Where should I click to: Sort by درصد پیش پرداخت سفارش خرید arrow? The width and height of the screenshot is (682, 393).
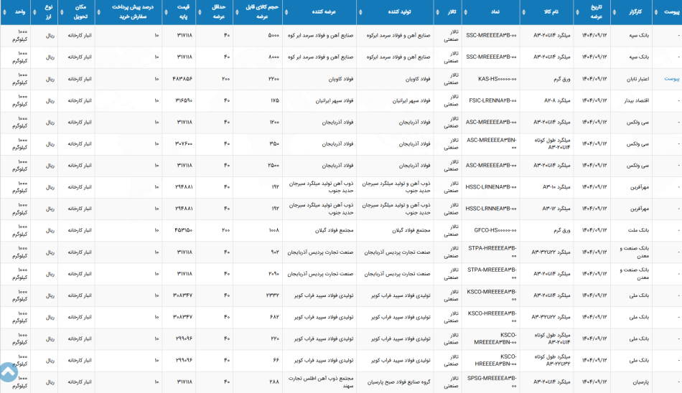(x=99, y=12)
